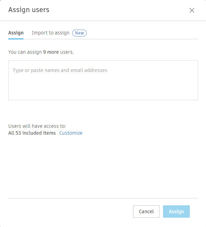Click the number 53 in included items
The image size is (206, 227).
pyautogui.click(x=18, y=133)
